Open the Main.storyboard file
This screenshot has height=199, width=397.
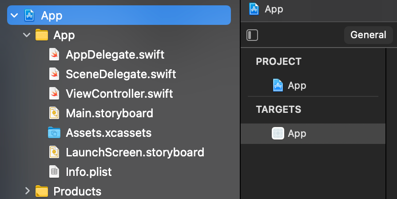(109, 113)
